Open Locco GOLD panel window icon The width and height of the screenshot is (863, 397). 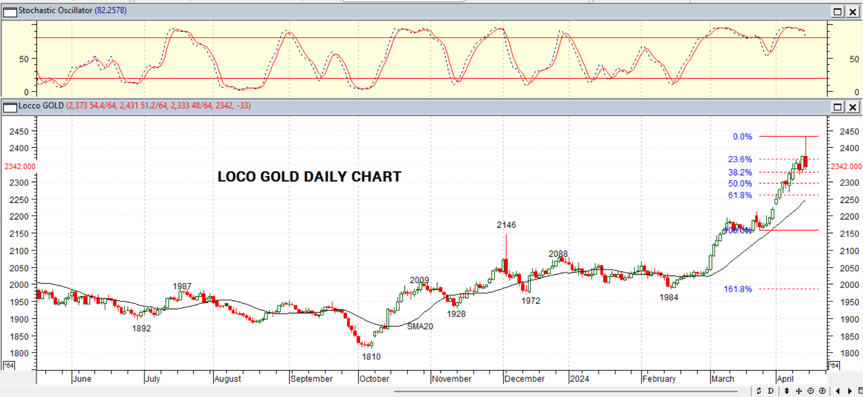tap(10, 107)
